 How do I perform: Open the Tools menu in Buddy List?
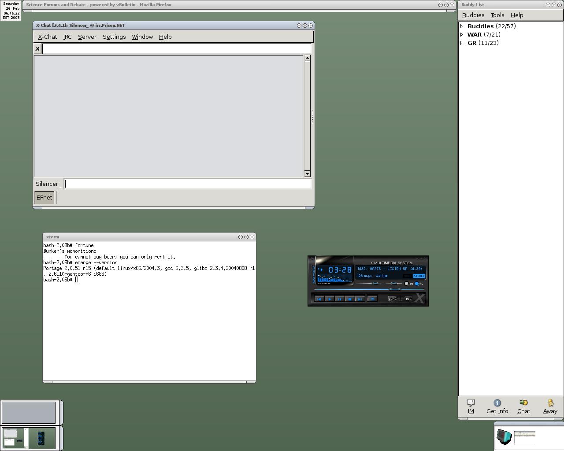click(x=497, y=15)
